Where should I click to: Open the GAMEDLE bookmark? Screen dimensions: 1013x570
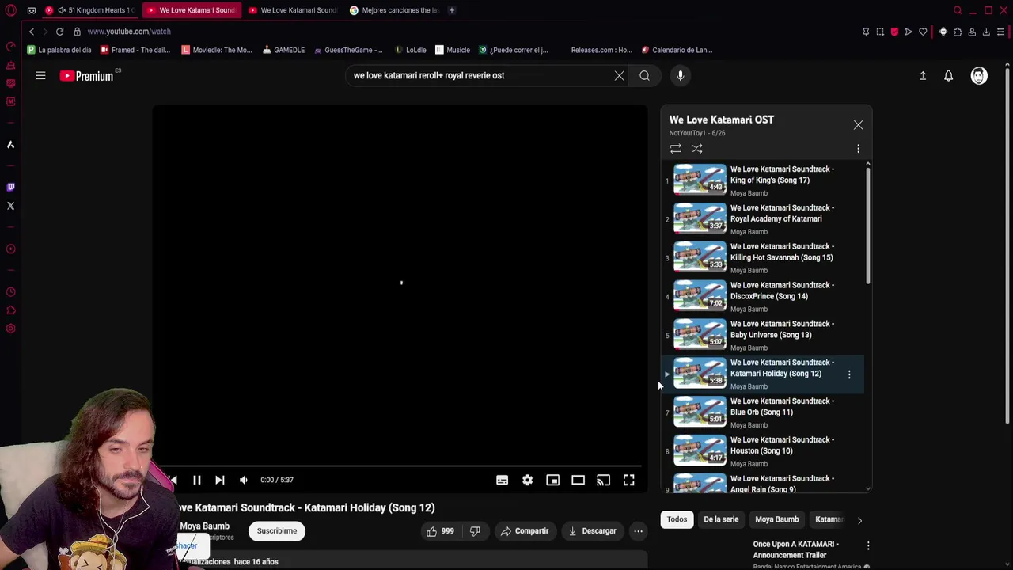[x=283, y=50]
